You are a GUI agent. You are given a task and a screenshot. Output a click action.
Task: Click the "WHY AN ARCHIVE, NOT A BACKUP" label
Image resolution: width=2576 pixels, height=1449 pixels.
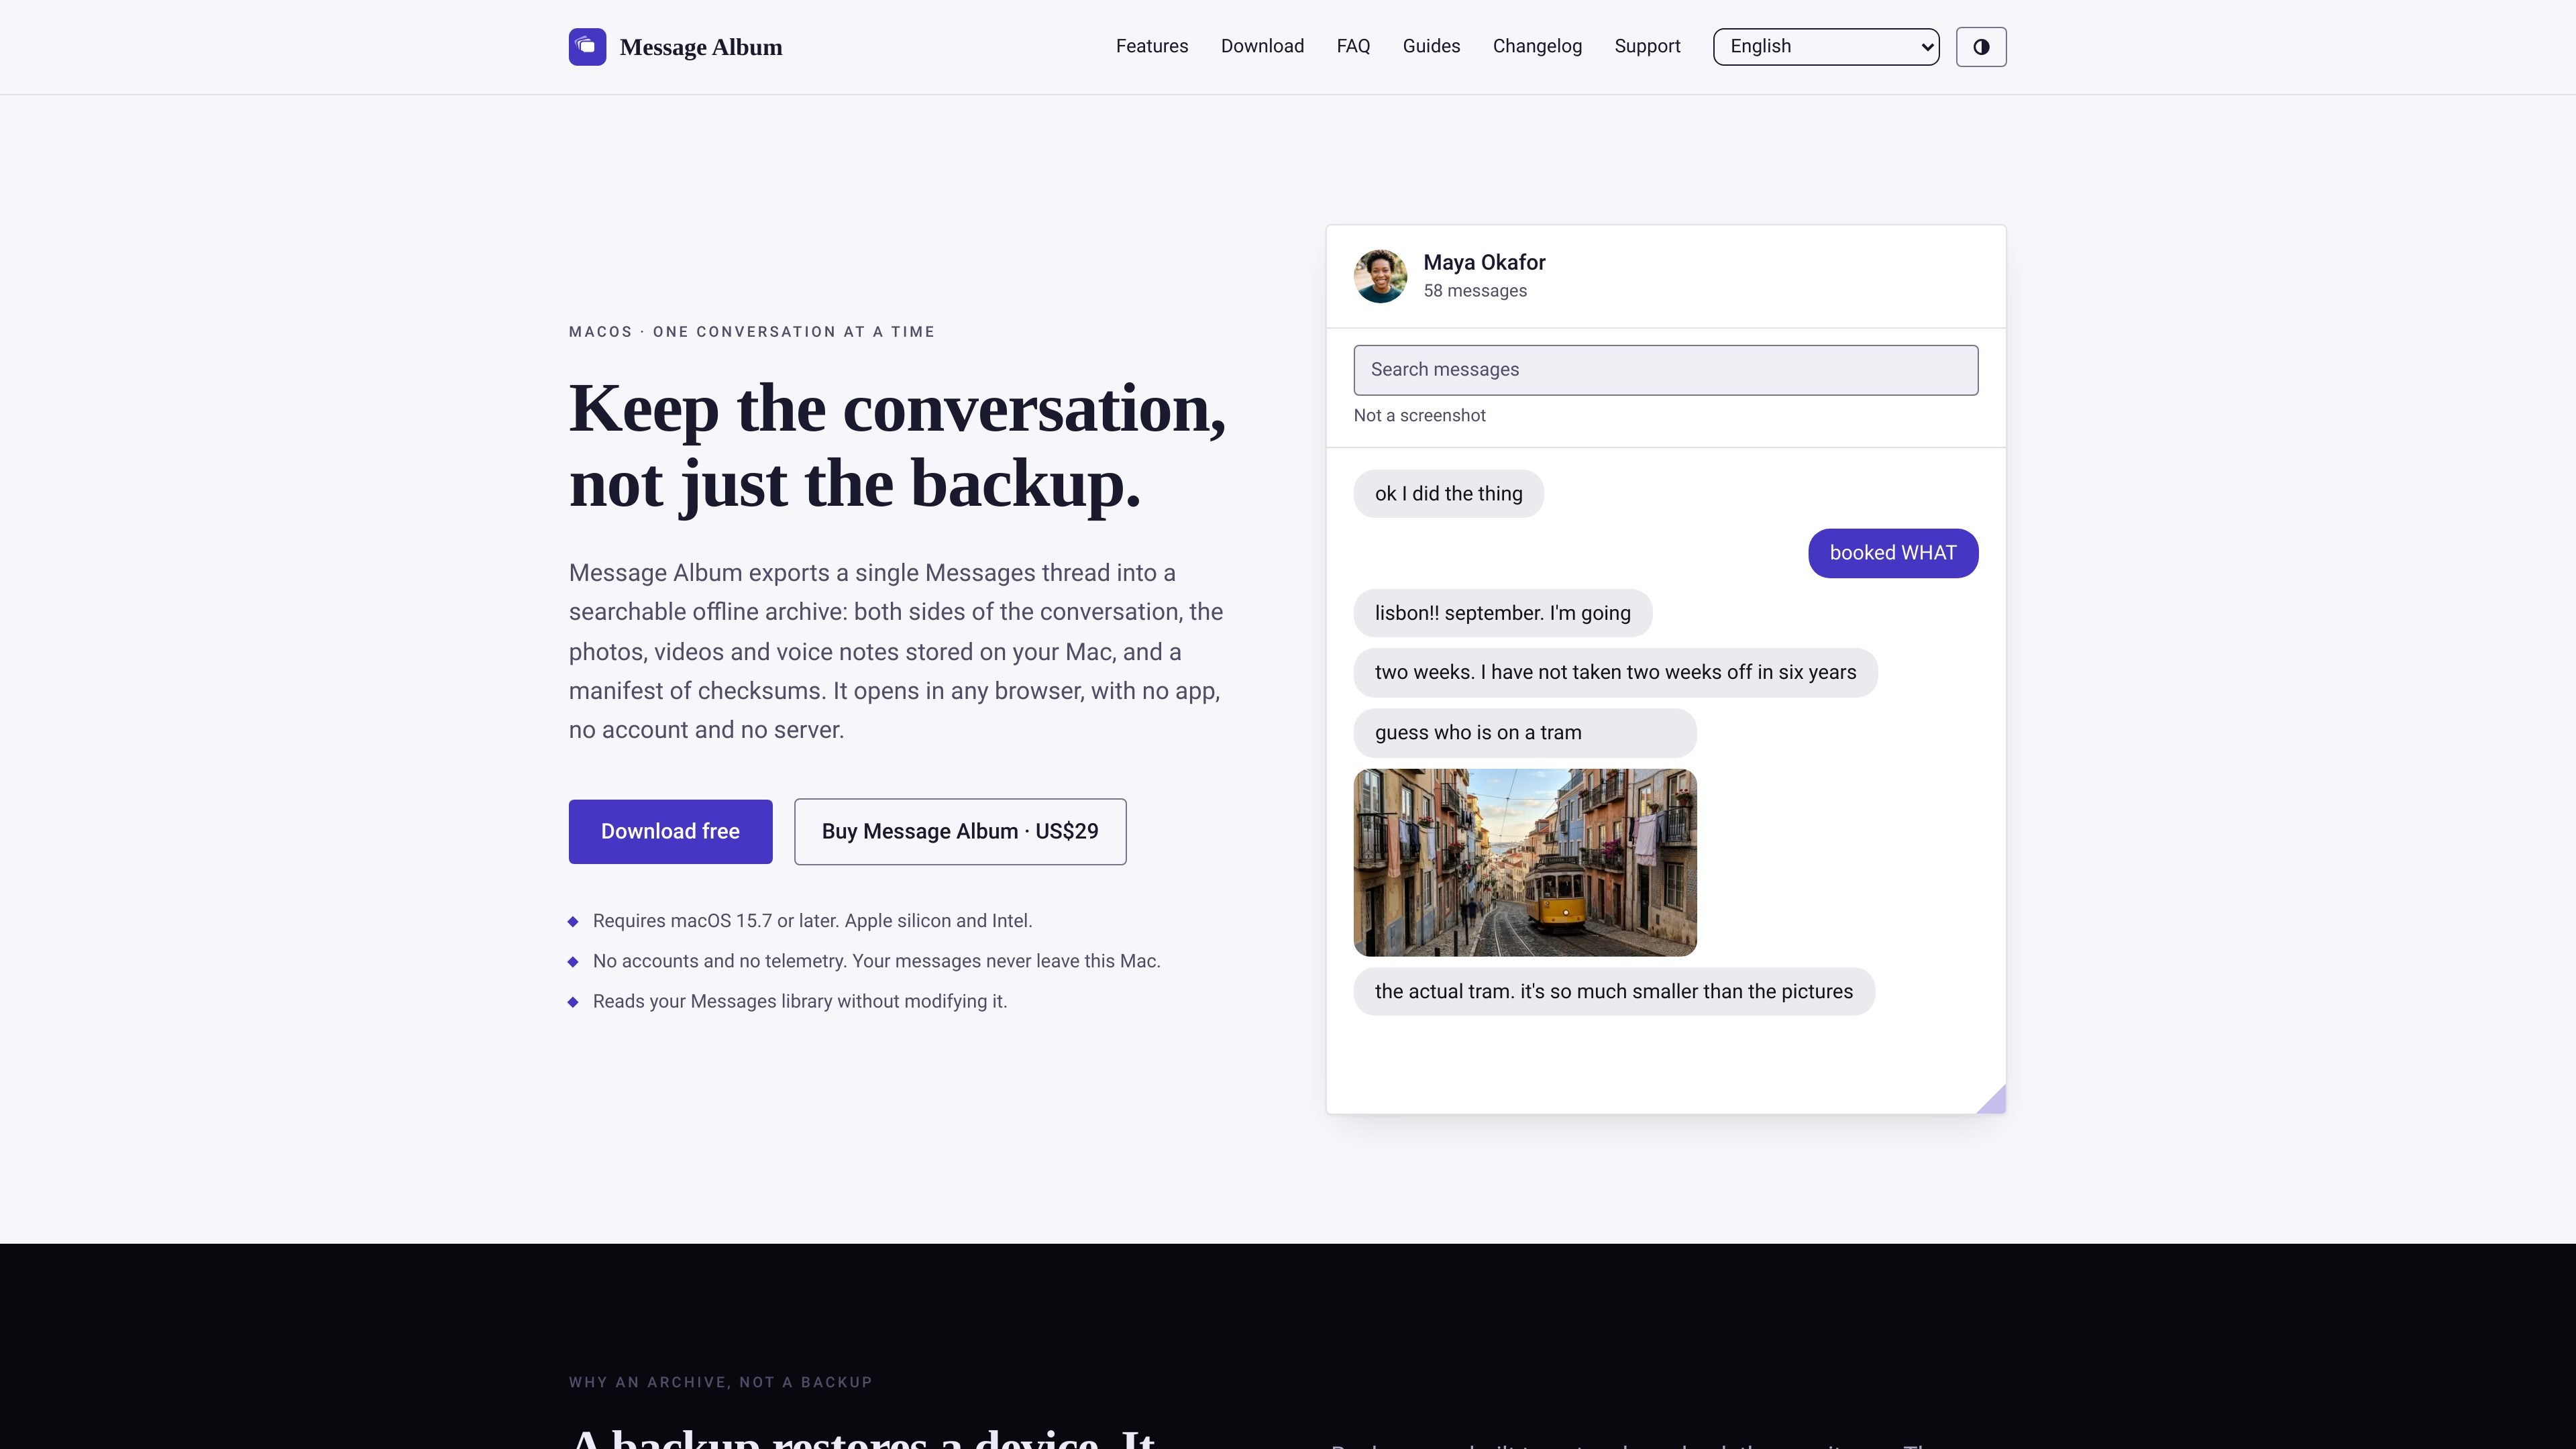pyautogui.click(x=721, y=1382)
